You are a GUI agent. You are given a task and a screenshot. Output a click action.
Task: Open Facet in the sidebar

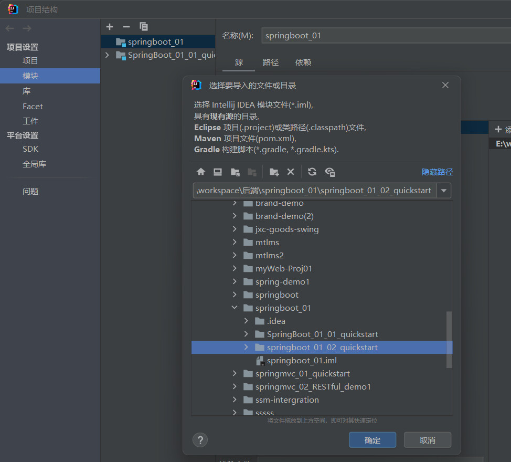click(x=33, y=106)
